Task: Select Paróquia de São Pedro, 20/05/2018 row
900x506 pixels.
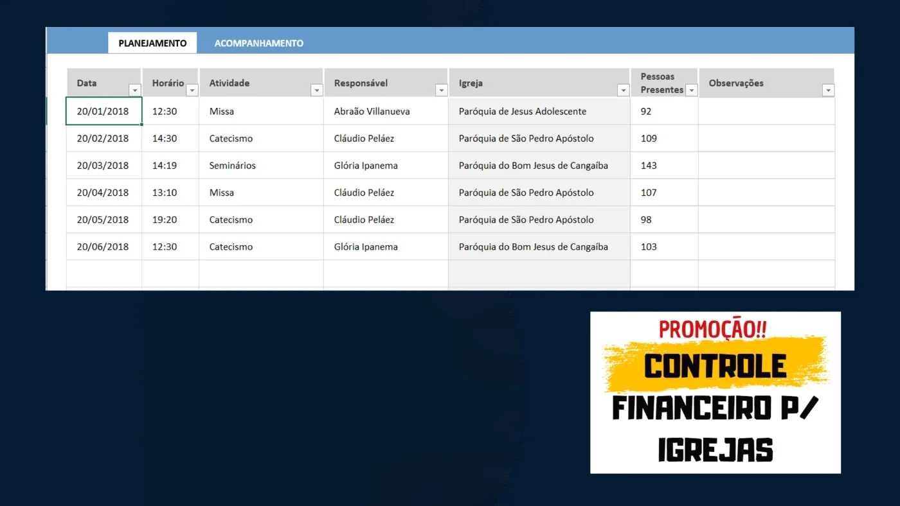Action: (539, 220)
